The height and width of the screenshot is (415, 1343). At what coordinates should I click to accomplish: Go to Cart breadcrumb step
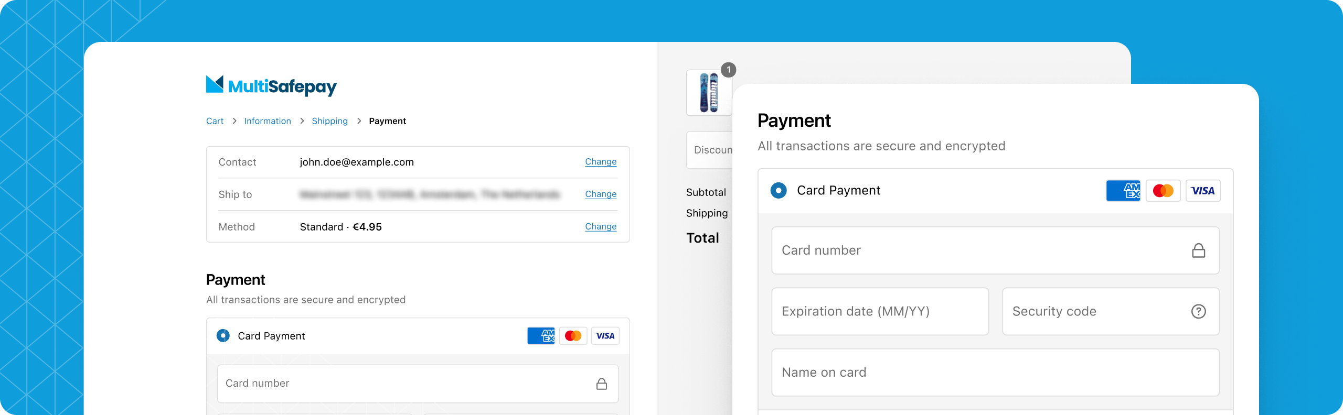(x=215, y=121)
